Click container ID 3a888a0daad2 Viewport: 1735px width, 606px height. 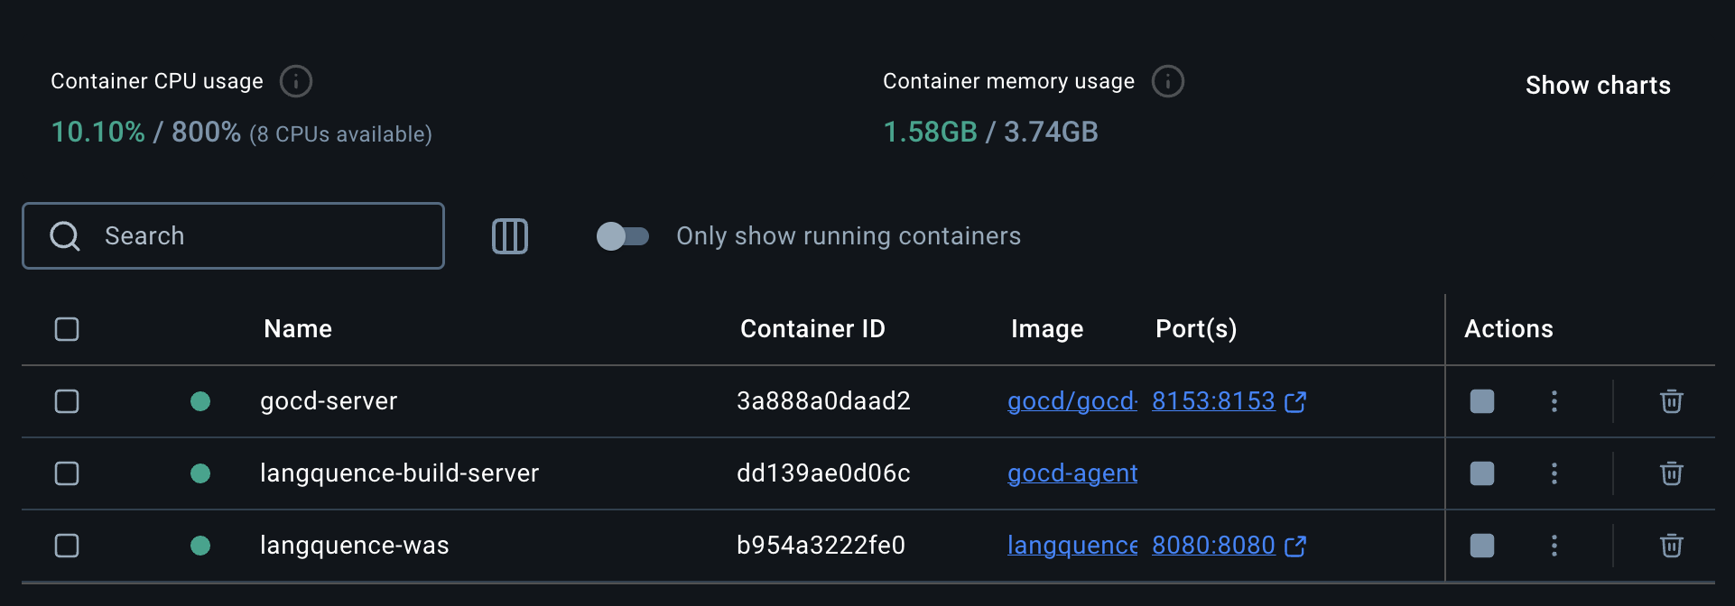[x=823, y=401]
